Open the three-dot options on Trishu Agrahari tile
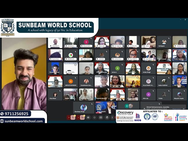 pos(184,52)
